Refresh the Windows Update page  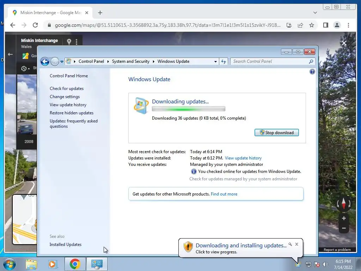(x=224, y=61)
